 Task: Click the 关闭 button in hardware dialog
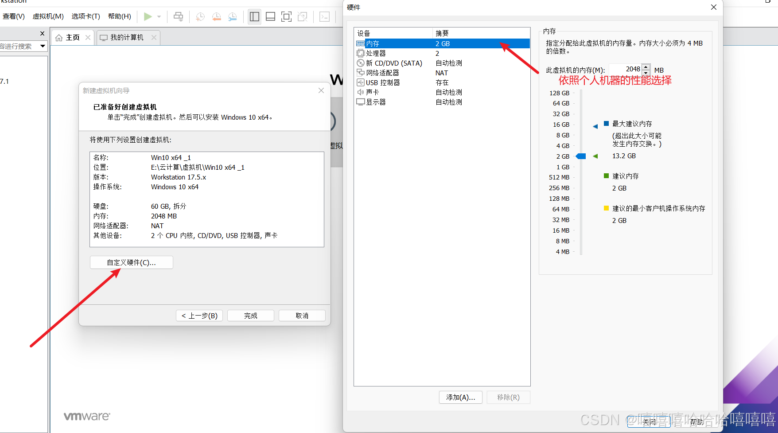pyautogui.click(x=649, y=422)
